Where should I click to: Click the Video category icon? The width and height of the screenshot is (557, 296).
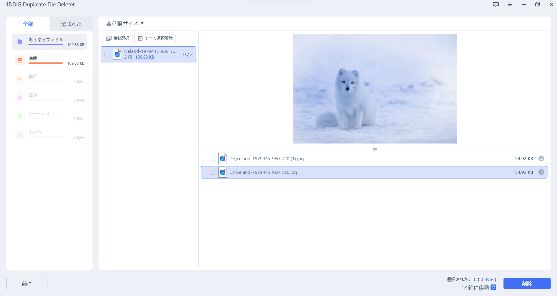point(20,79)
